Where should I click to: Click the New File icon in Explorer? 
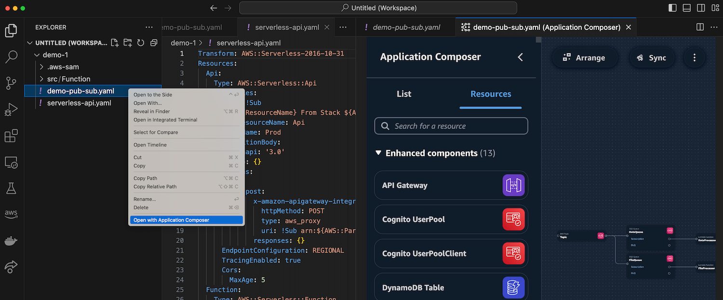115,43
